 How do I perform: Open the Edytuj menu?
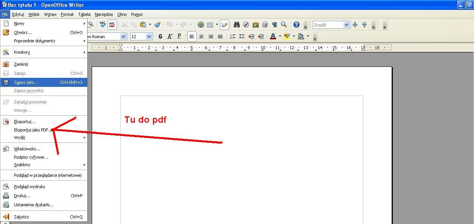point(18,14)
